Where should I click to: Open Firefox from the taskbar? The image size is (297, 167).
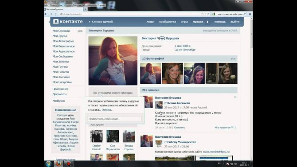tap(59, 164)
